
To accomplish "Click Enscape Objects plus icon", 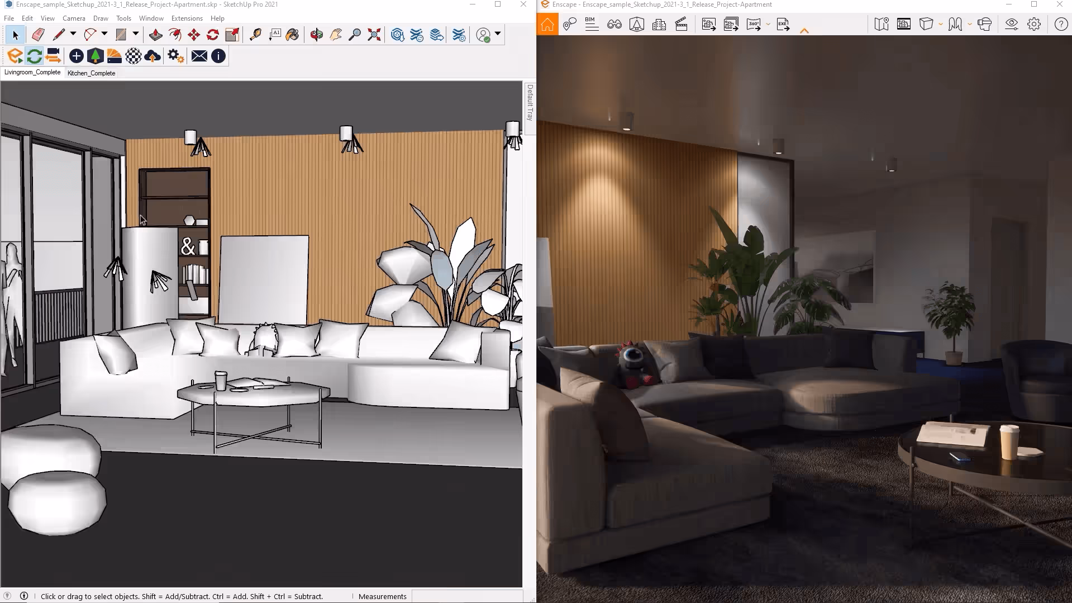I will [77, 56].
